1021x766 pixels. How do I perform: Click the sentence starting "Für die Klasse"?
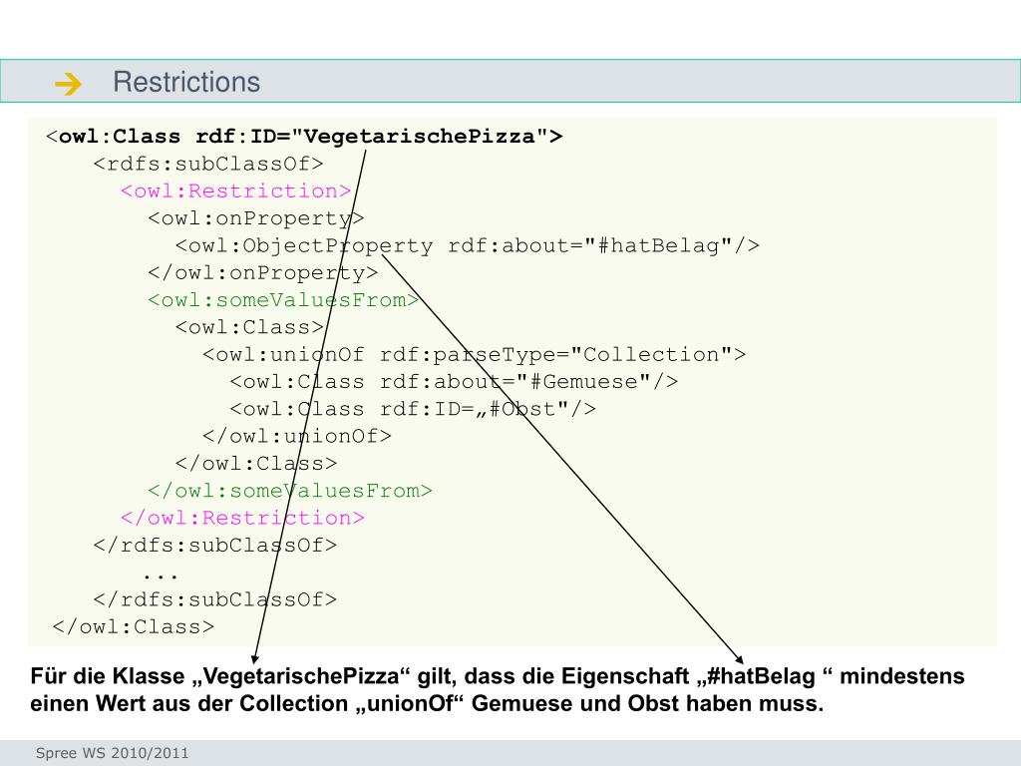(x=498, y=676)
